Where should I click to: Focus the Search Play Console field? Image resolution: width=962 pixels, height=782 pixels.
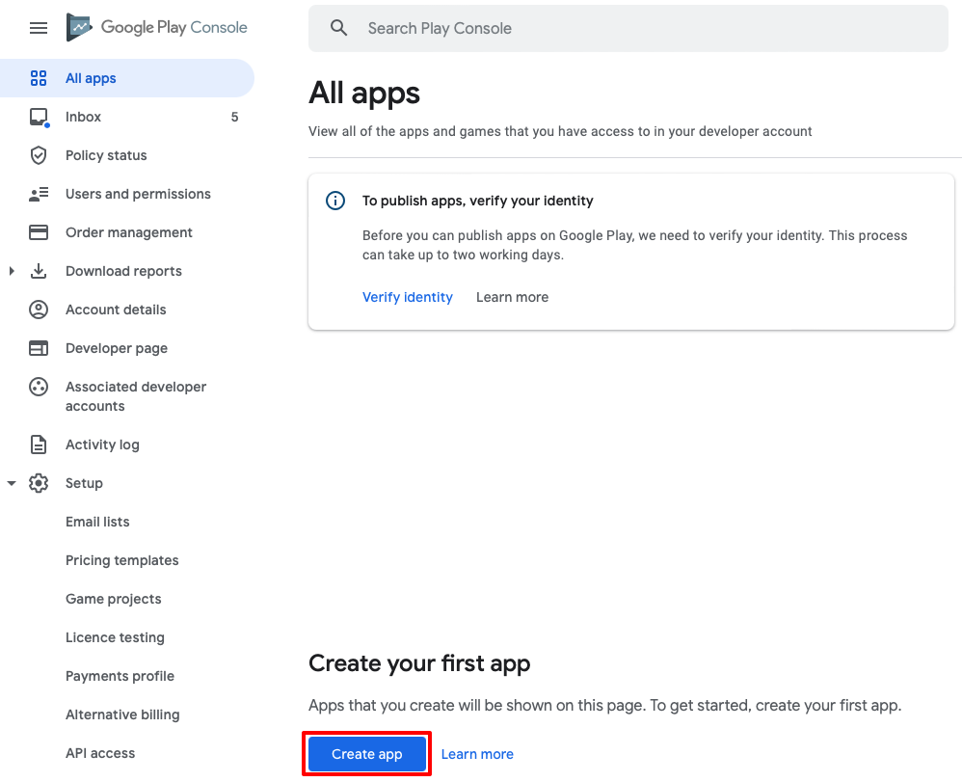point(628,28)
